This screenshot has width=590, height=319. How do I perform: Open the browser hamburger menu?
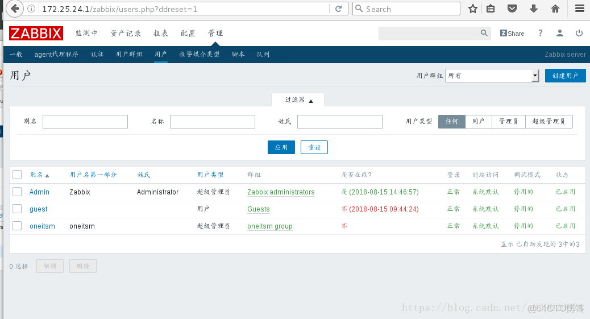click(x=580, y=9)
